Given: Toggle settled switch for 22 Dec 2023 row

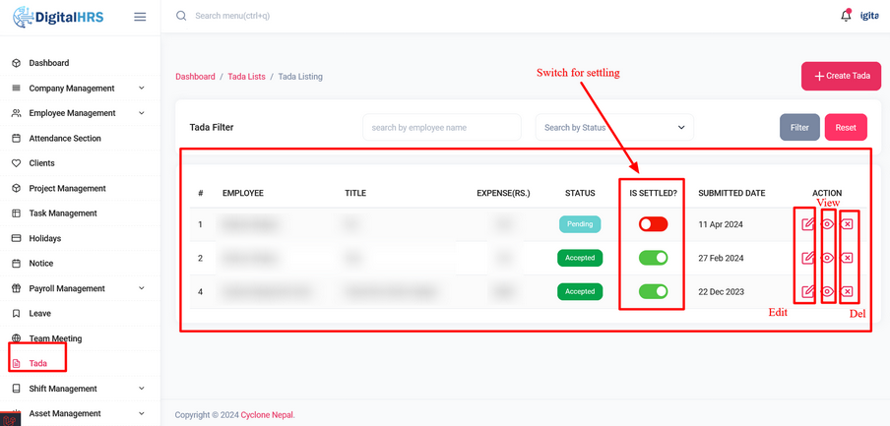Looking at the screenshot, I should click(x=653, y=291).
